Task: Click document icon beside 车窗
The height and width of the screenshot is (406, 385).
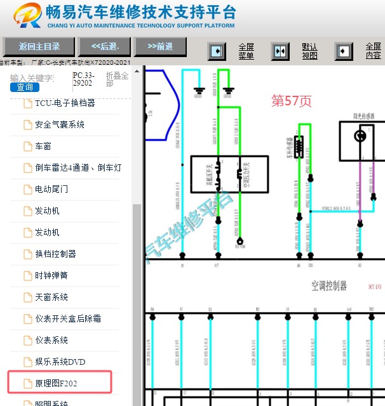Action: pos(28,147)
